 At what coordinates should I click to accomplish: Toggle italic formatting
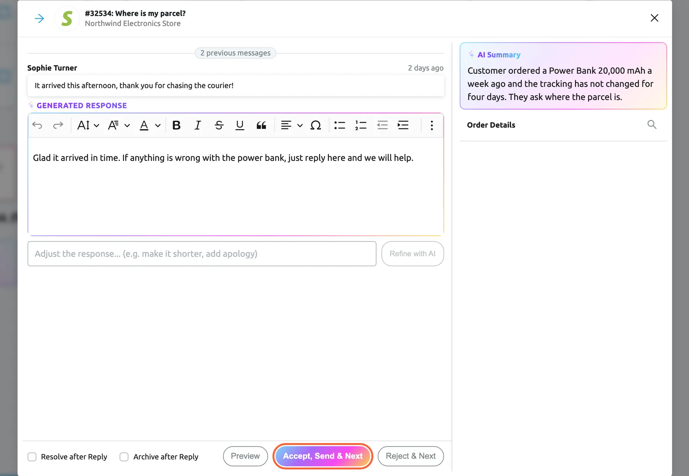click(198, 125)
